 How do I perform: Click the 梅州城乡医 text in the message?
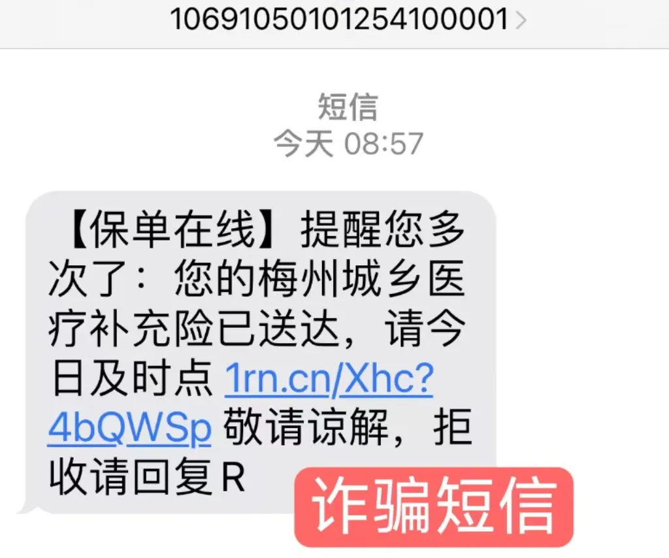click(363, 278)
